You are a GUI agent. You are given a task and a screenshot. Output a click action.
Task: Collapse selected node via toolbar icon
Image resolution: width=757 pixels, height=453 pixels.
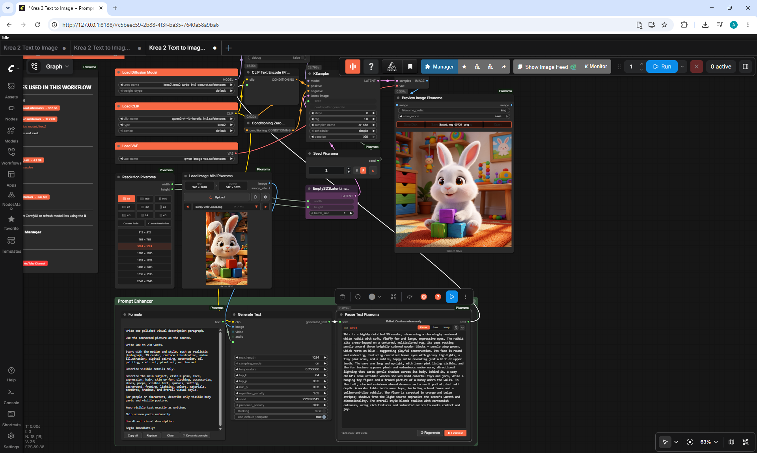point(393,297)
